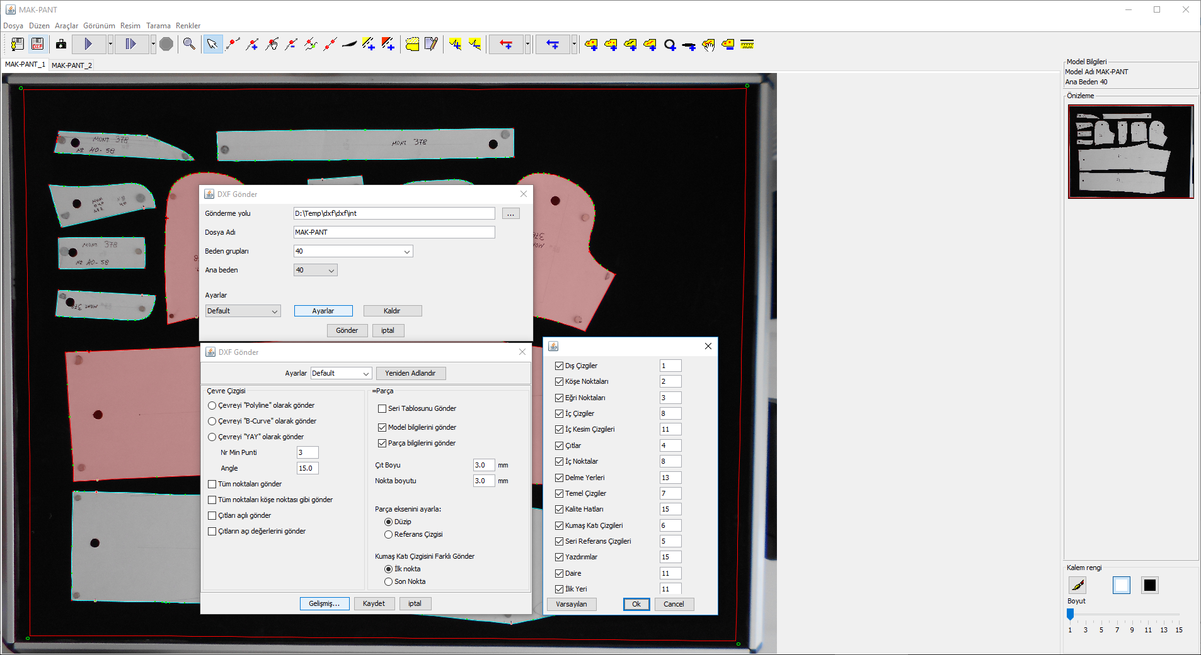The height and width of the screenshot is (655, 1201).
Task: Open the Araçlar menu
Action: click(x=66, y=26)
